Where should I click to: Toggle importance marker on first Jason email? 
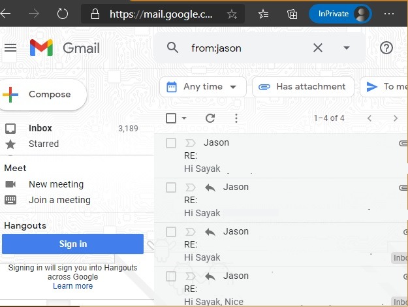pyautogui.click(x=190, y=143)
